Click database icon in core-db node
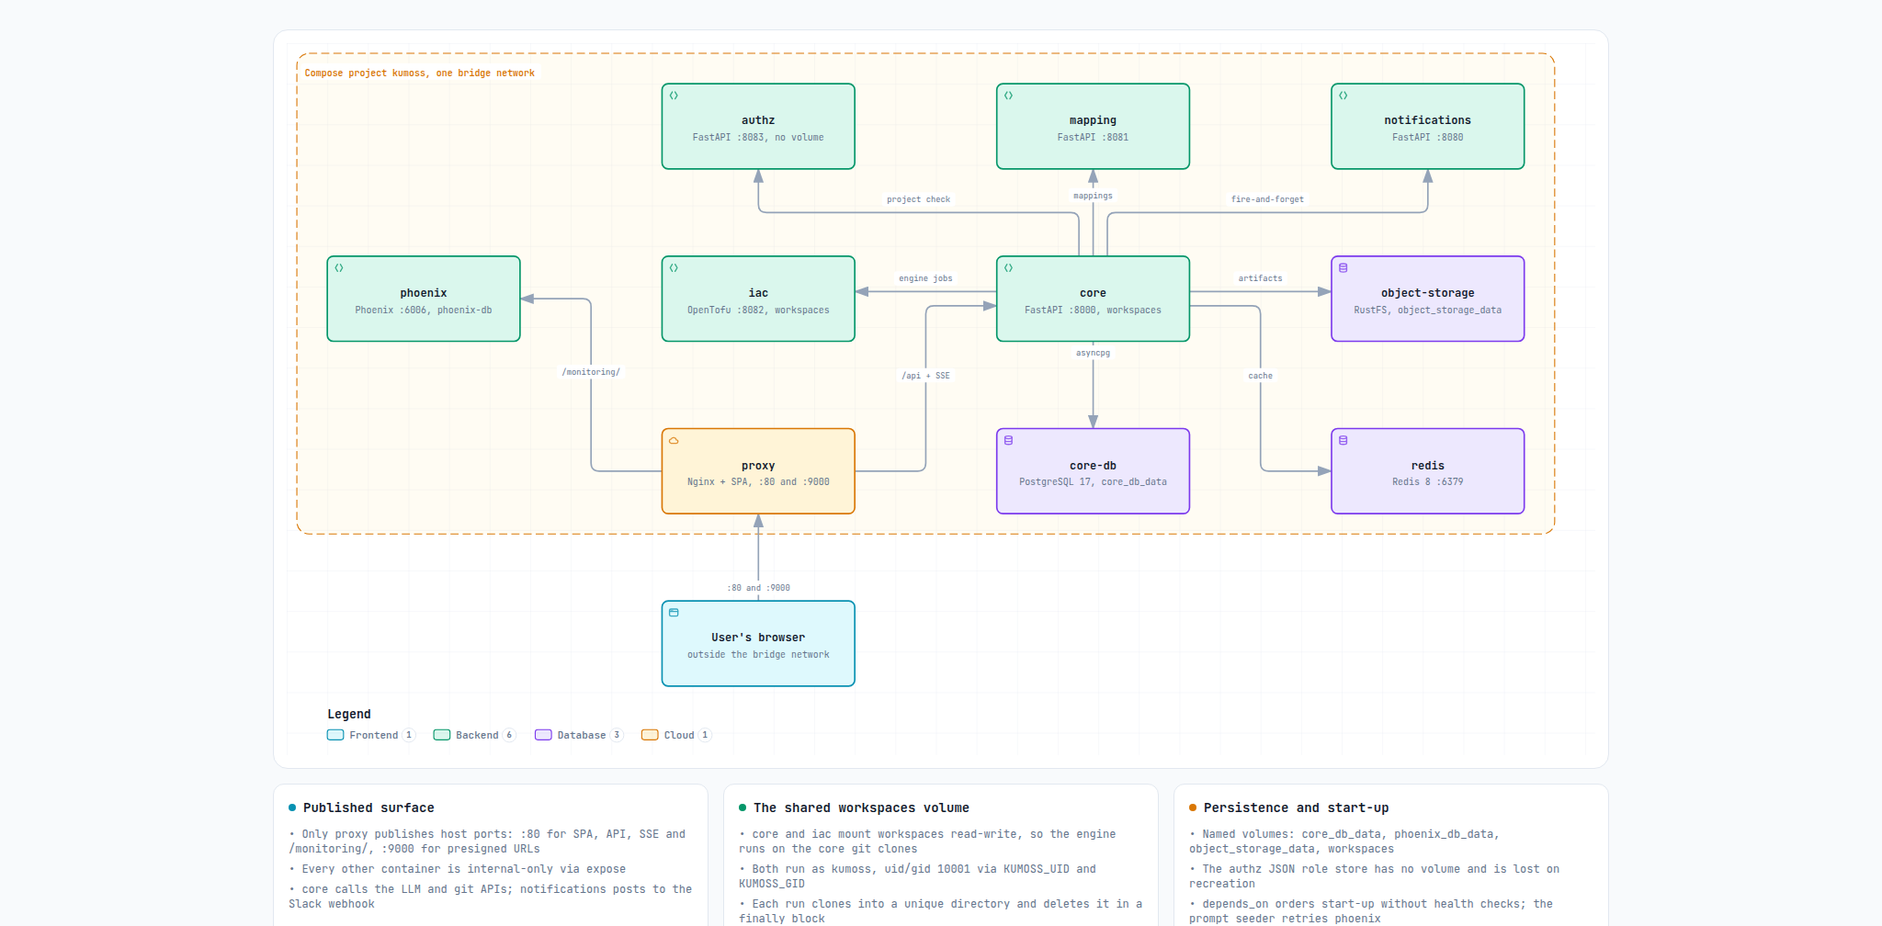Image resolution: width=1882 pixels, height=926 pixels. 1008,441
